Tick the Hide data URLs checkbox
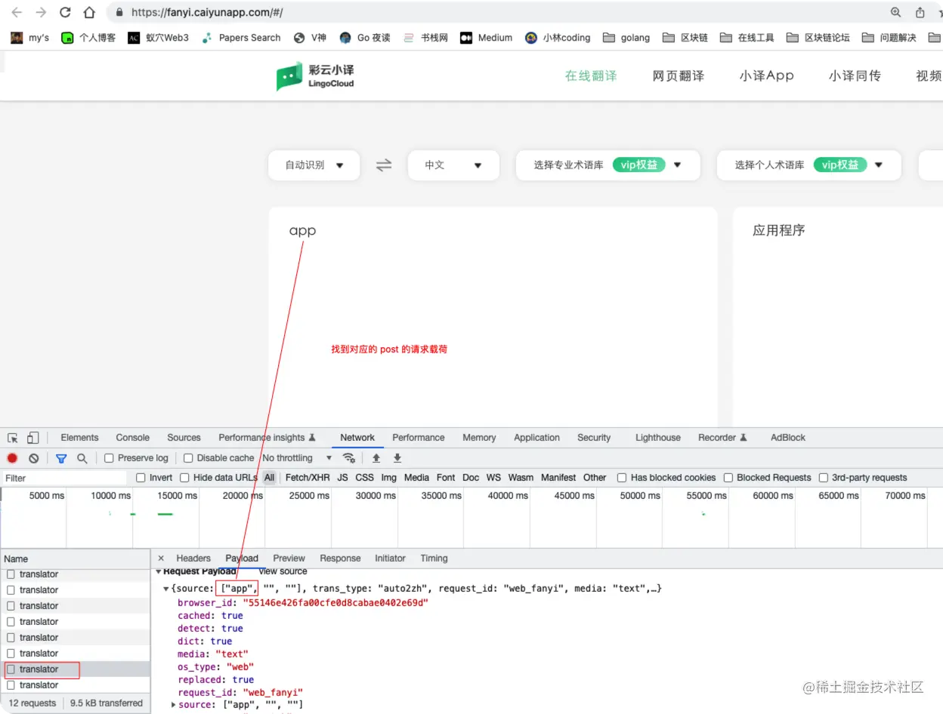Viewport: 943px width, 714px height. 184,478
